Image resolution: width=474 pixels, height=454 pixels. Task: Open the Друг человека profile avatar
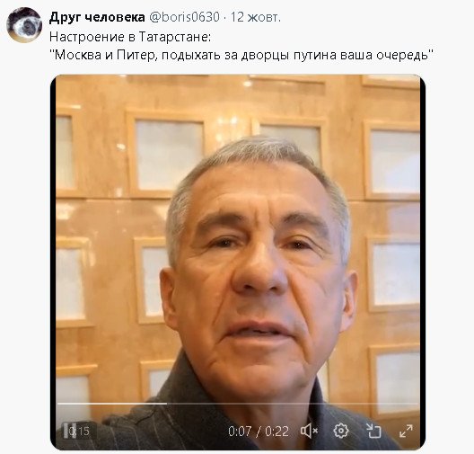pos(24,25)
